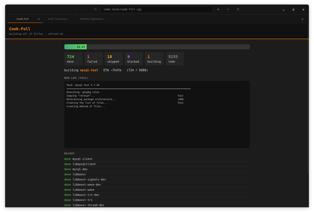
Task: Go forward with the forward arrow
Action: (86, 9)
